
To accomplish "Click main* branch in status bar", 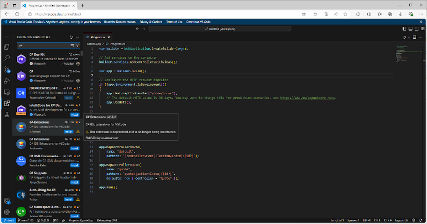I will [x=23, y=220].
